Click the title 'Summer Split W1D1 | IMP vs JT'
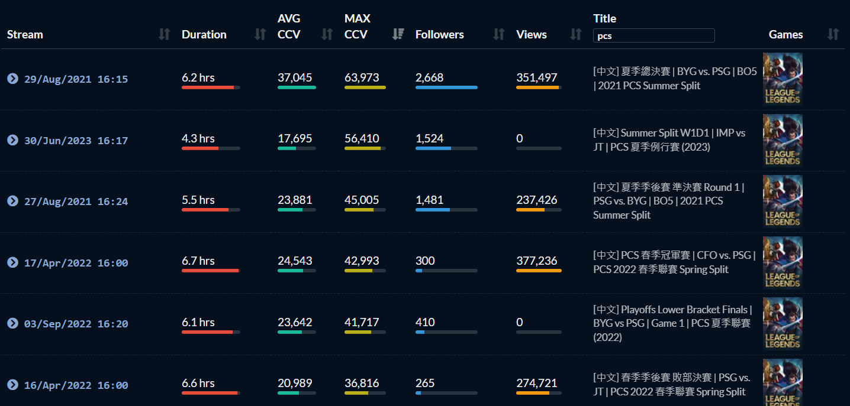Viewport: 850px width, 406px height. point(669,140)
